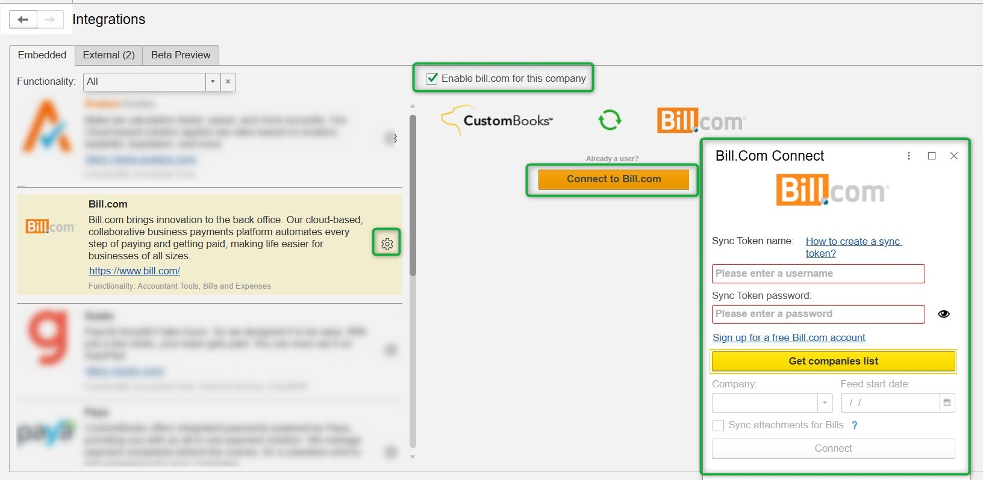Screen dimensions: 983x480
Task: Click the back navigation arrow
Action: (x=23, y=20)
